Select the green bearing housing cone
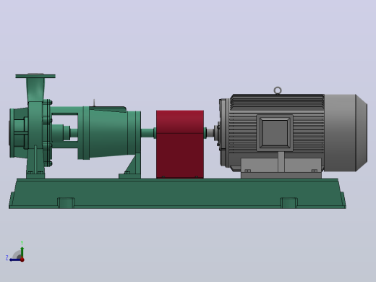This screenshot has width=376, height=282. (x=108, y=133)
